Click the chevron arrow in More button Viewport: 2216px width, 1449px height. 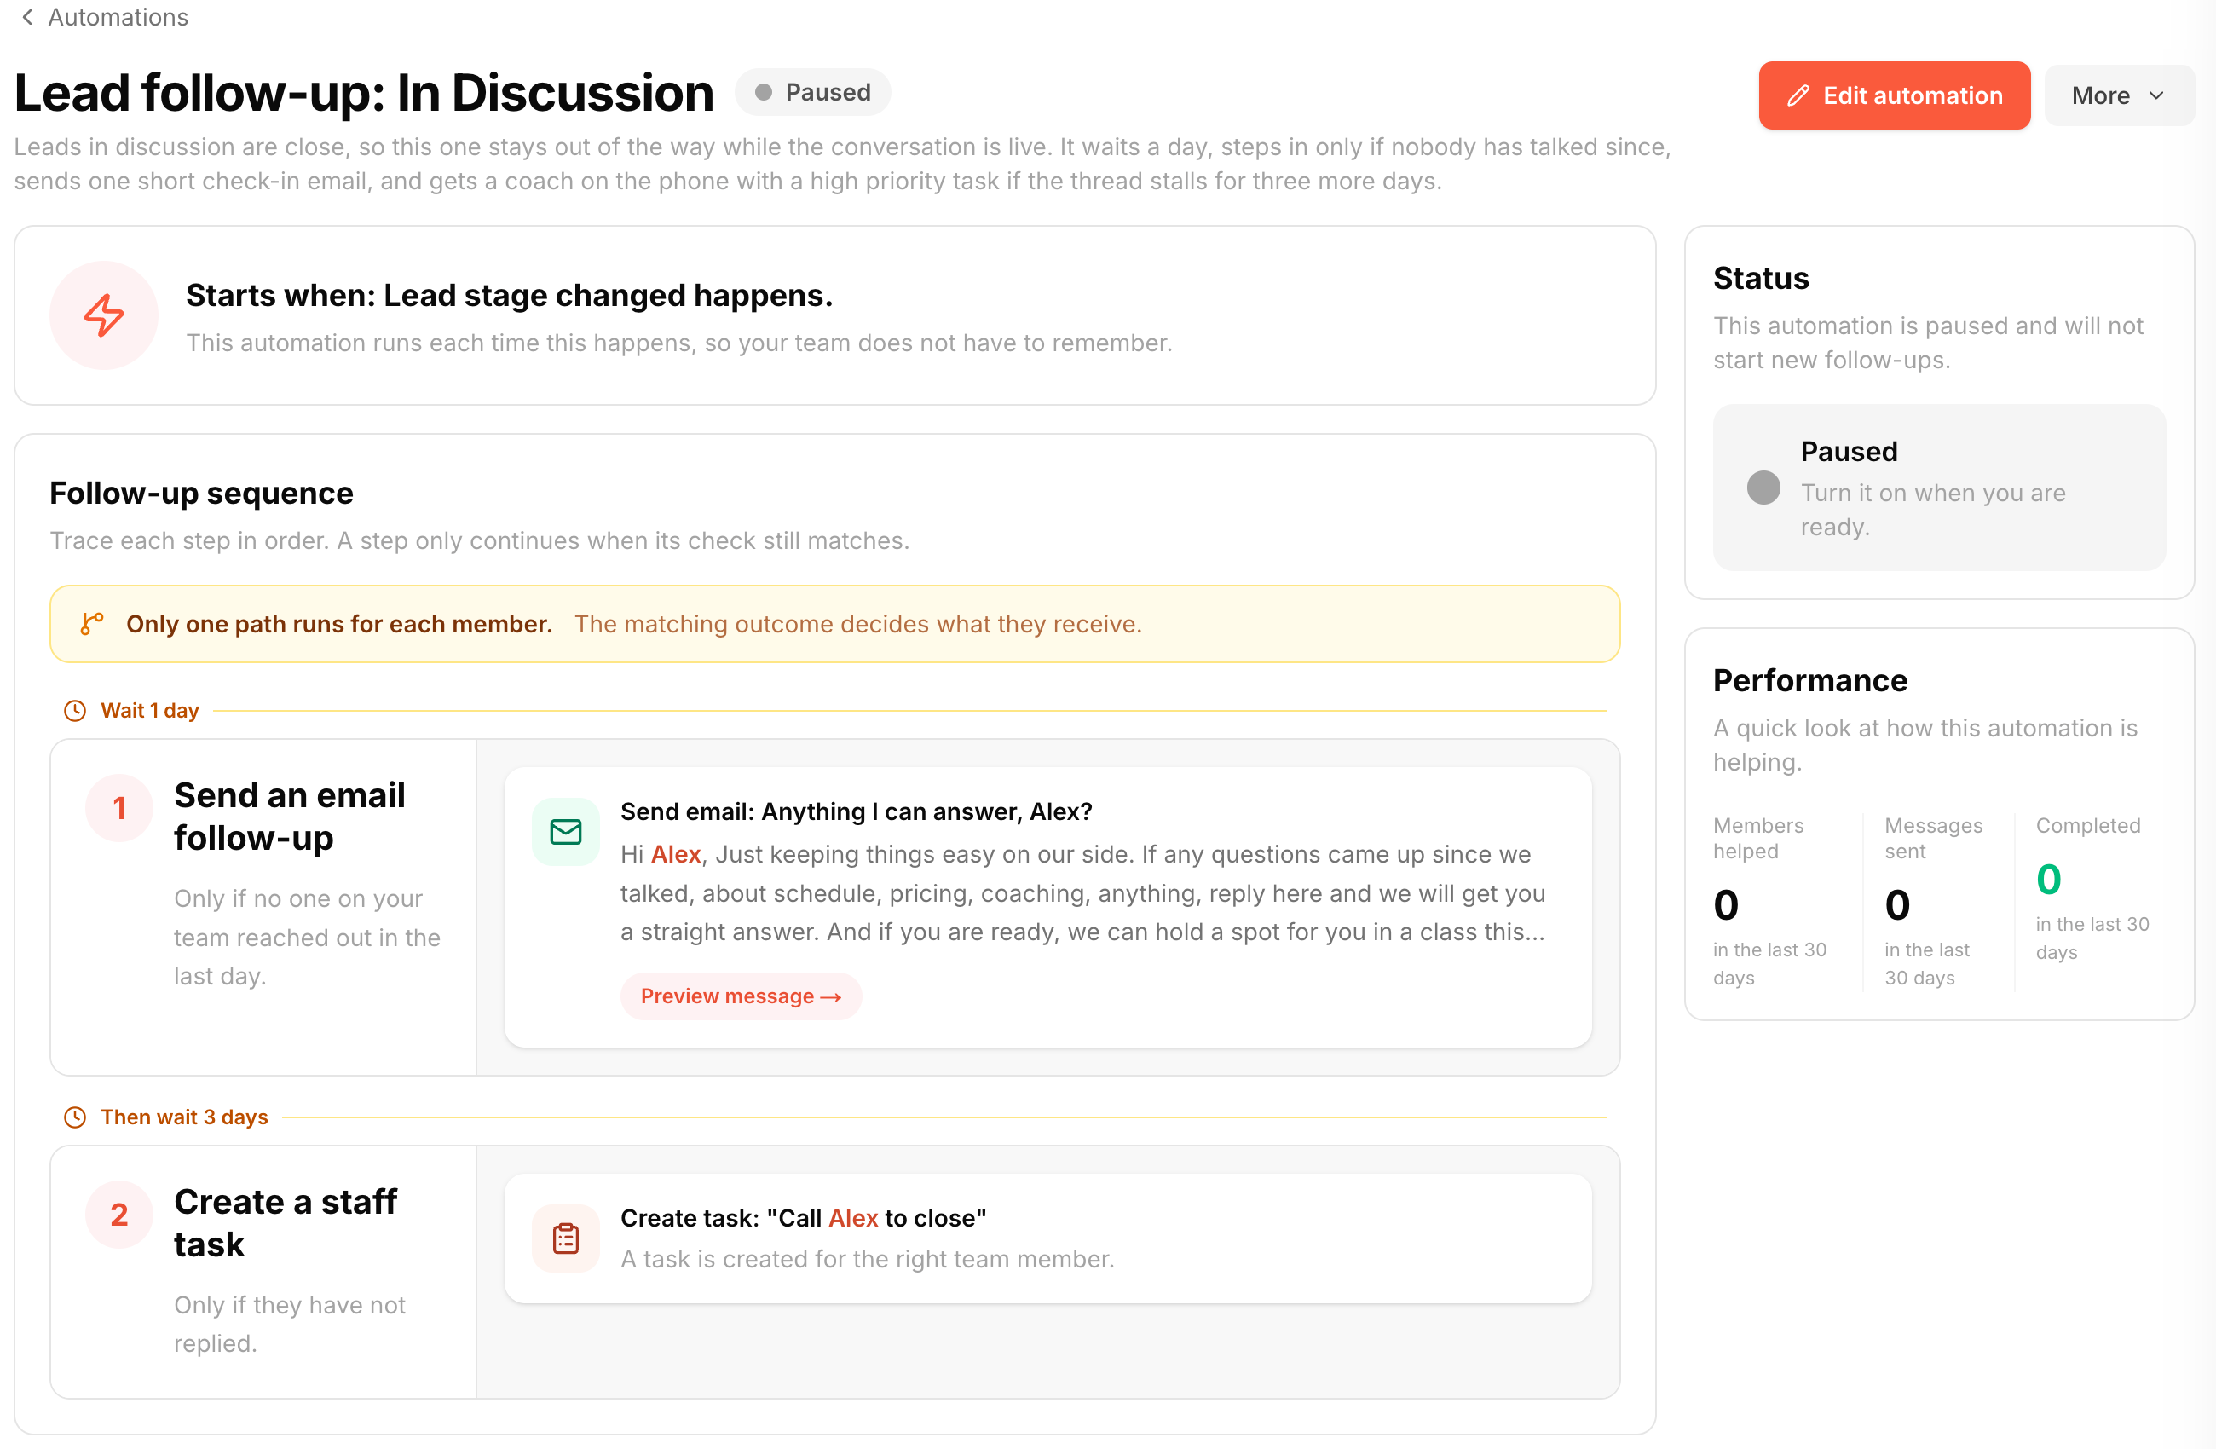2156,95
